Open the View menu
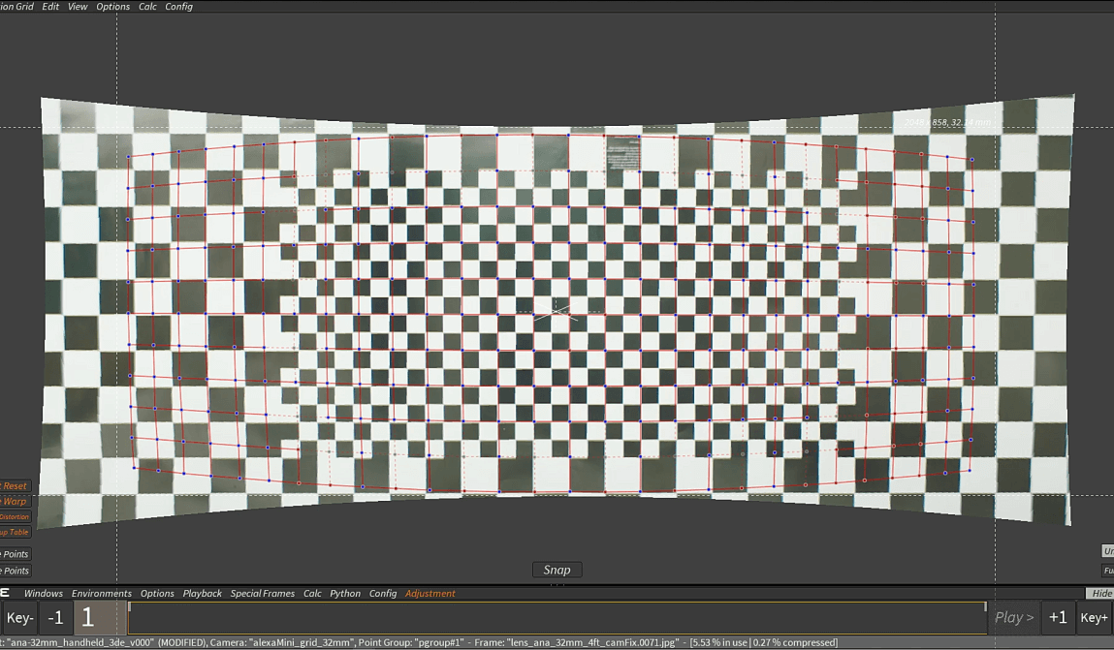The width and height of the screenshot is (1114, 650). click(78, 7)
